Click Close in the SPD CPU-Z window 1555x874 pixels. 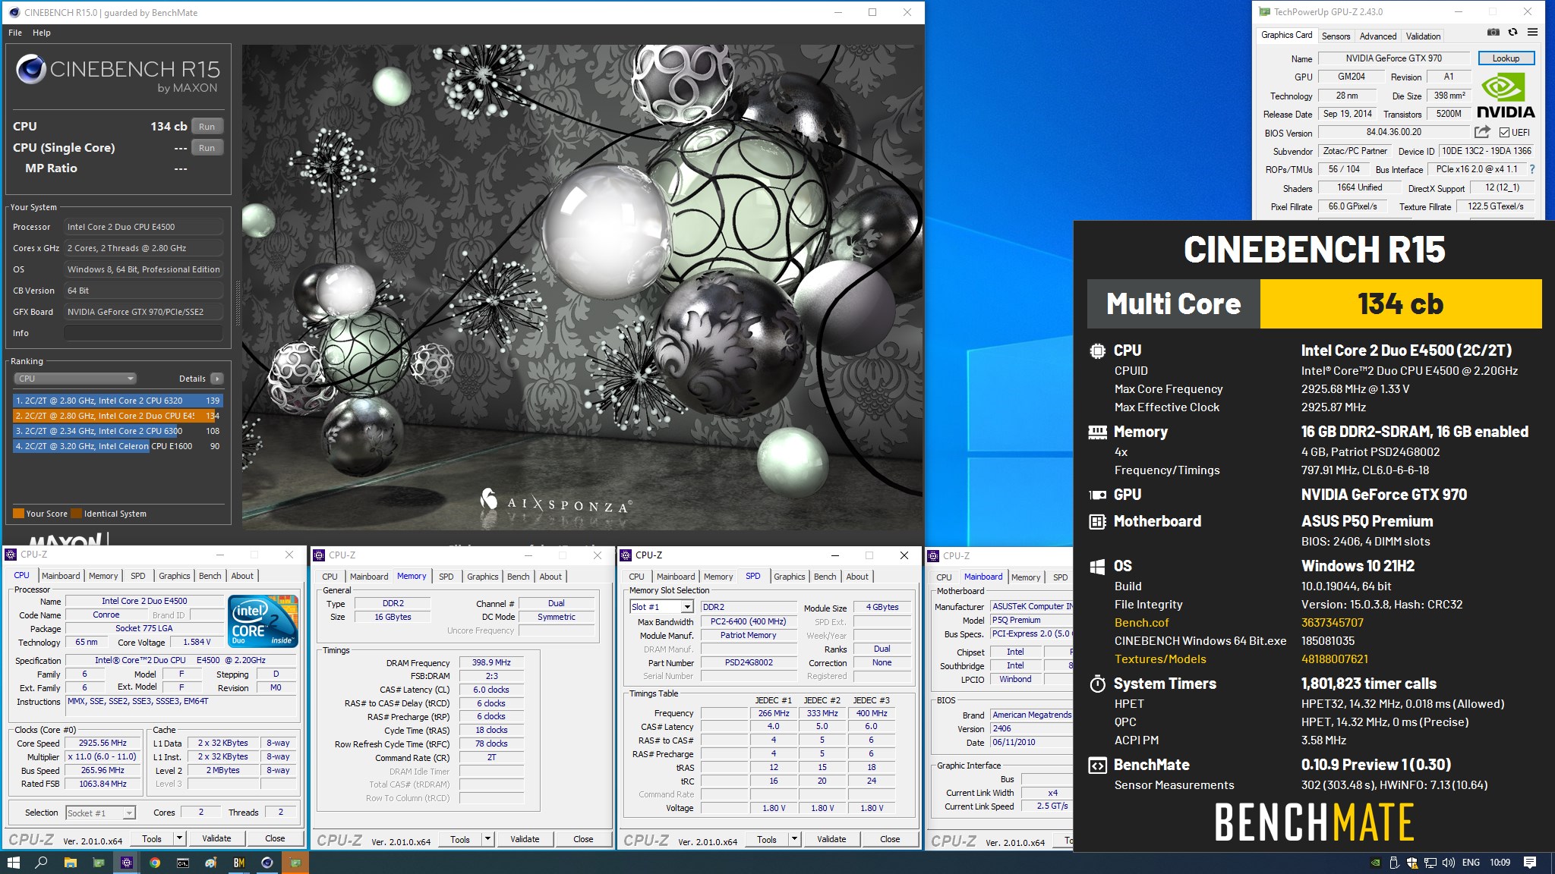(890, 839)
